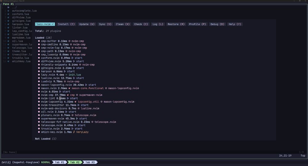Run Update (U) in lazy menu

[87, 24]
